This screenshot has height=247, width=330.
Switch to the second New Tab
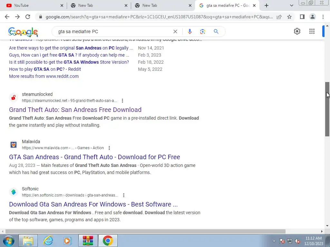coord(163,5)
